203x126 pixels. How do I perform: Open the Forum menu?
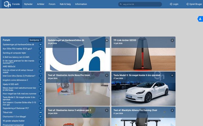(x=52, y=4)
